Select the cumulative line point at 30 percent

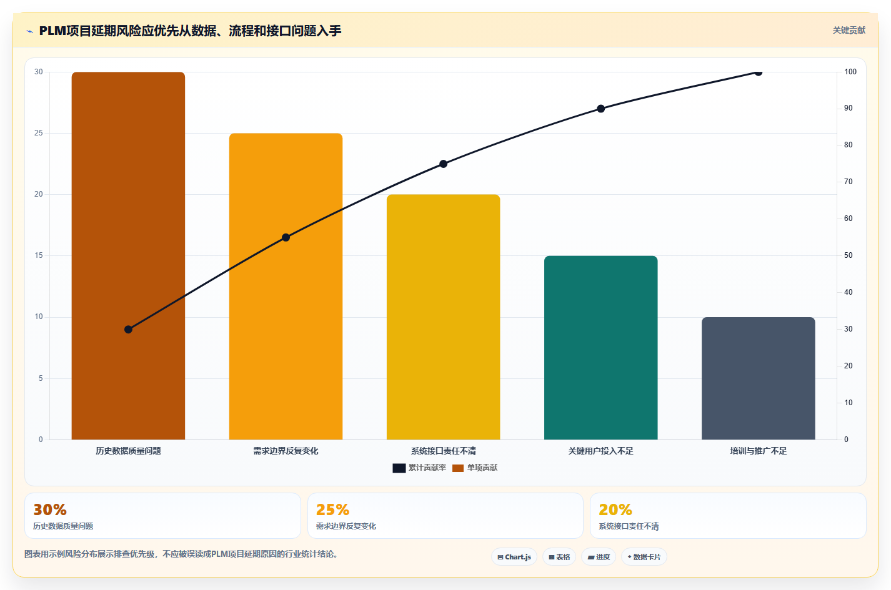pyautogui.click(x=128, y=330)
